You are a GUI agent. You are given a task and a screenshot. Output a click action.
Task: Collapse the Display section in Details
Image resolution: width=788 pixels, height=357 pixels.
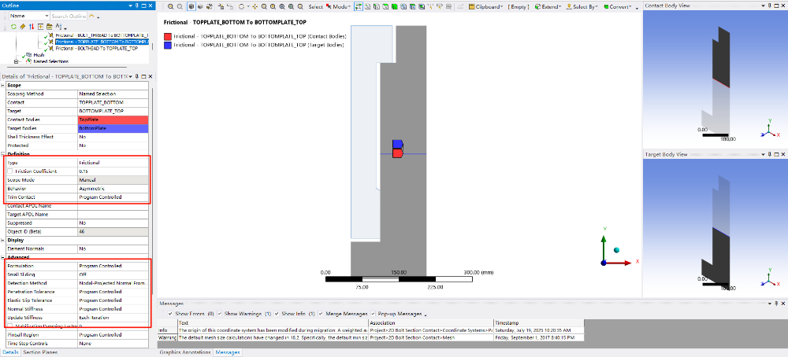pyautogui.click(x=2, y=240)
